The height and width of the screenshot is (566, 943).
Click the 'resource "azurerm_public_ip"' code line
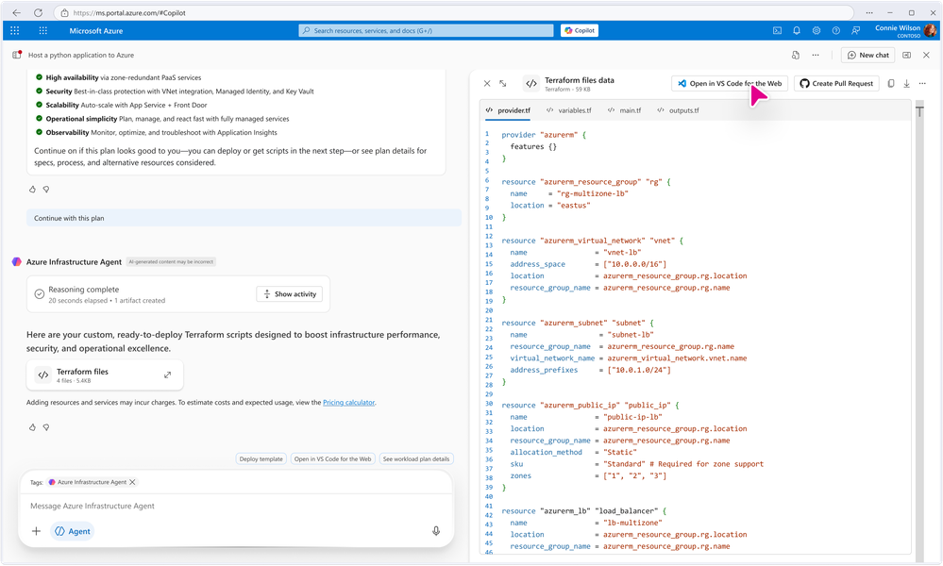pos(591,406)
